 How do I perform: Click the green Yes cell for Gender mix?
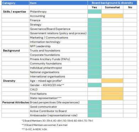pos(95,85)
